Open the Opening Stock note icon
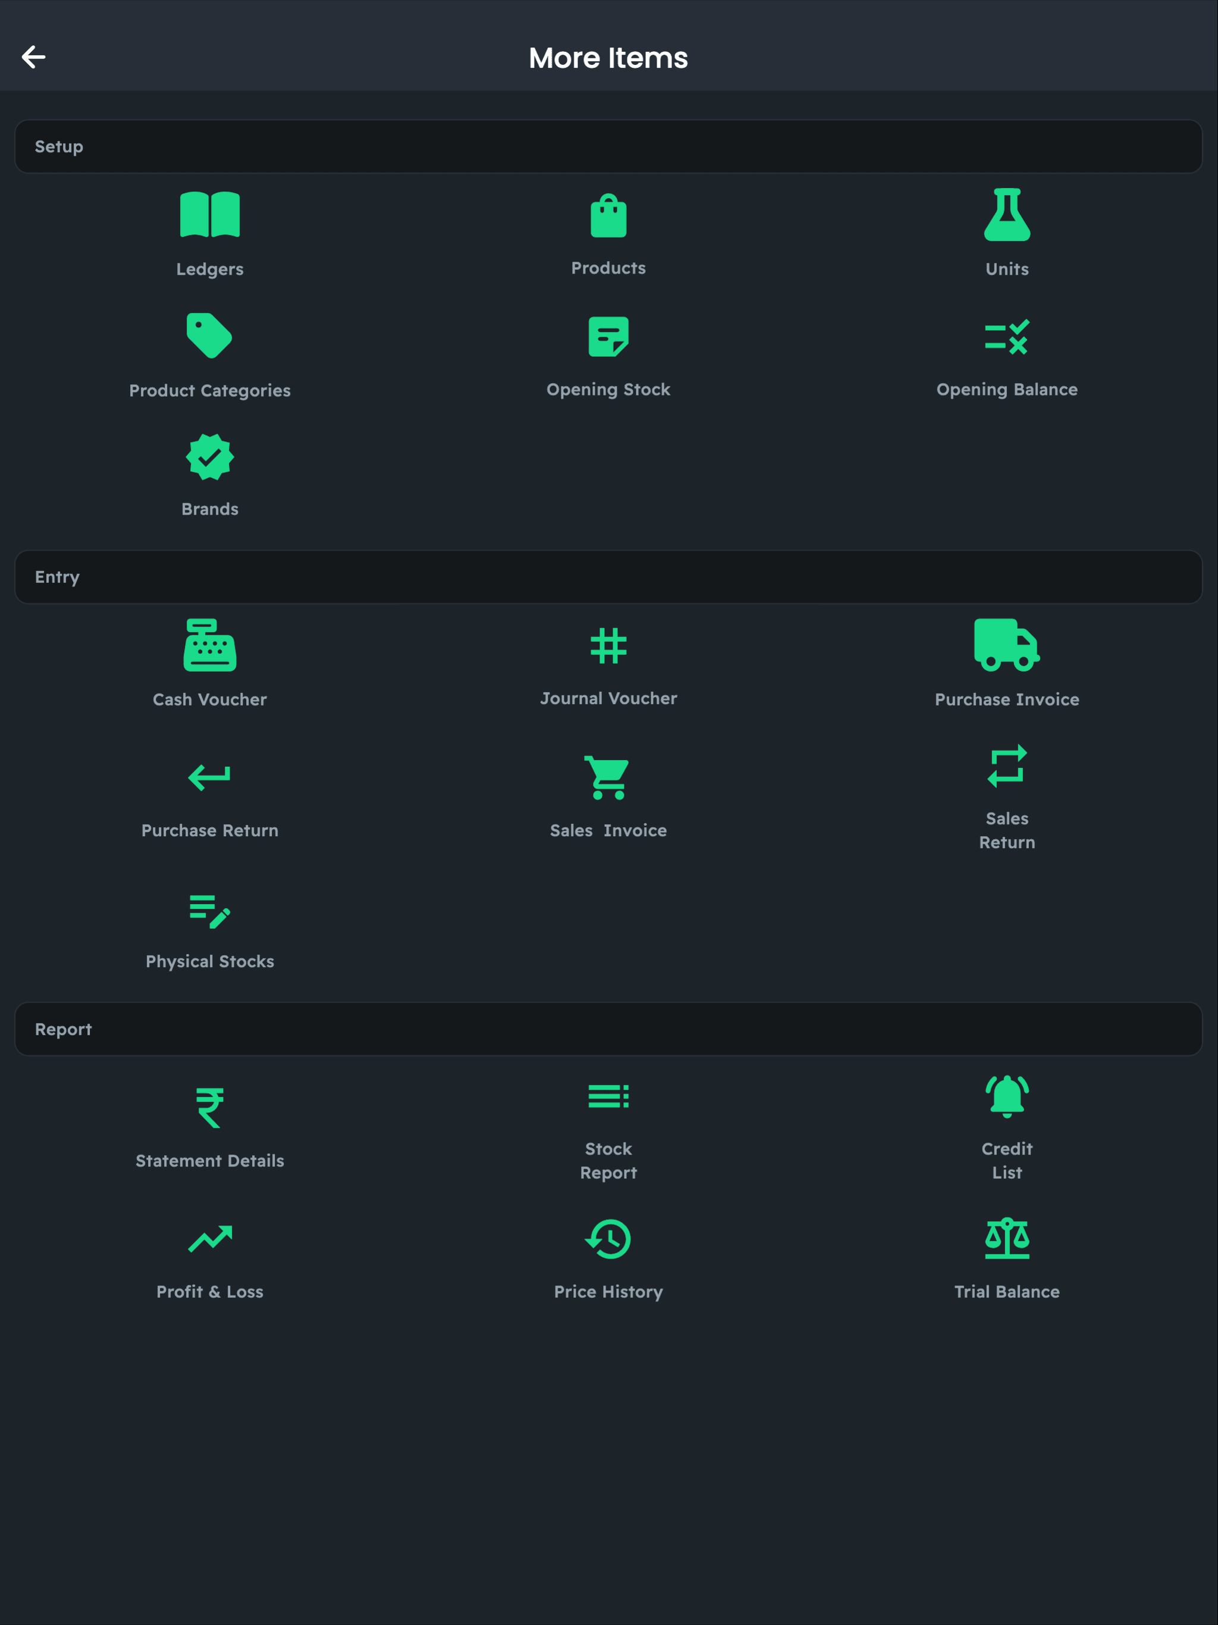This screenshot has width=1218, height=1625. click(x=608, y=337)
